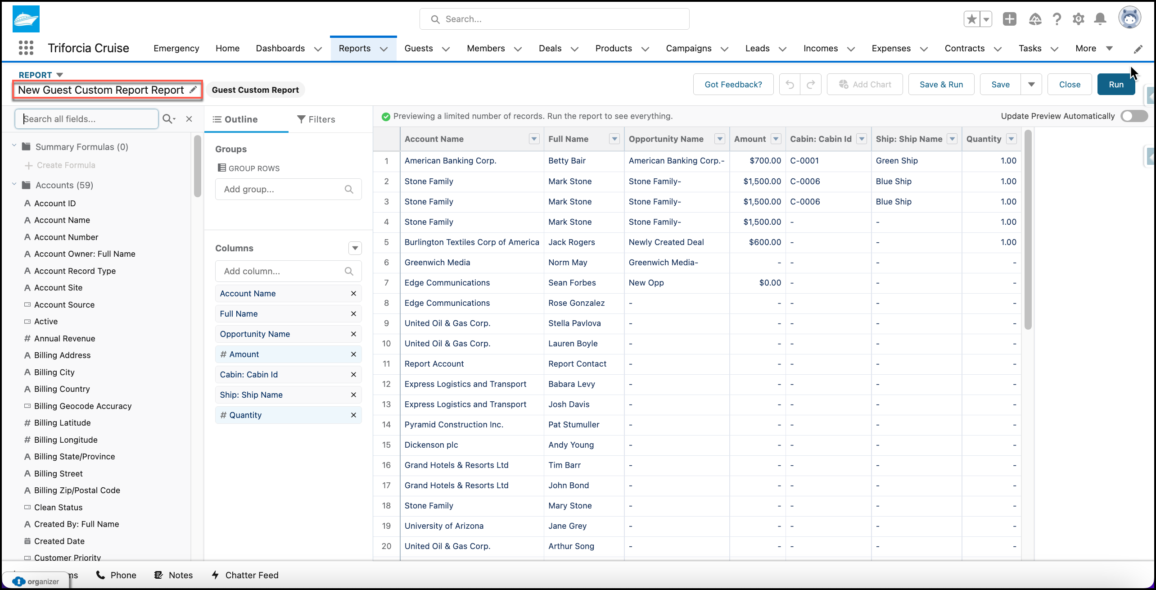Viewport: 1156px width, 590px height.
Task: Click the Got Feedback? button
Action: (733, 84)
